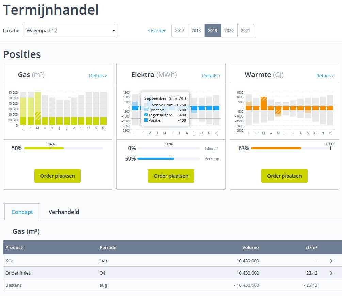Switch to the Verhandeld tab
This screenshot has height=296, width=342.
64,212
